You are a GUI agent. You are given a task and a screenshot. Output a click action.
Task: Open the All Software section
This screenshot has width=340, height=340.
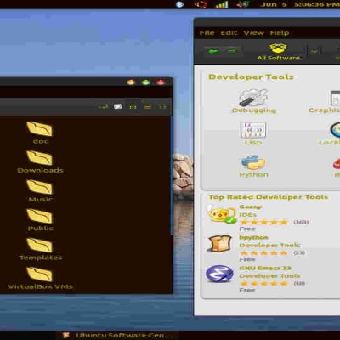coord(278,52)
